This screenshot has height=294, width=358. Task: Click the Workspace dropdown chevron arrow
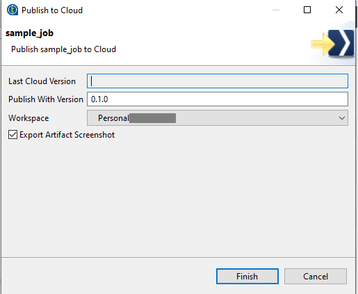[x=342, y=118]
